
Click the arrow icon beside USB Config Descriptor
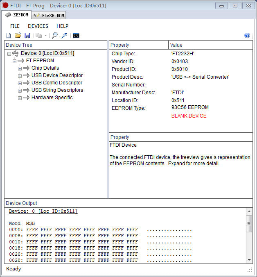tap(26, 83)
